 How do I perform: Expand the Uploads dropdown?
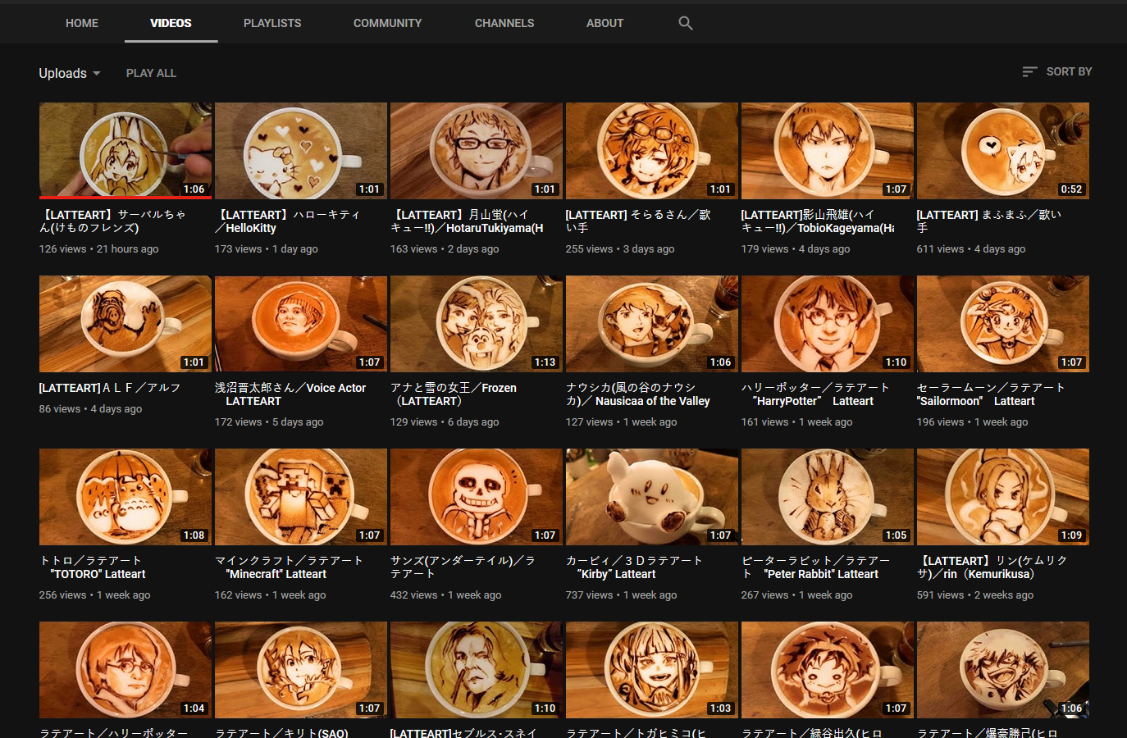[70, 73]
